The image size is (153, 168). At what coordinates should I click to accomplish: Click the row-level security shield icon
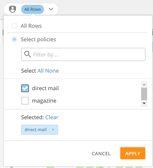[12, 9]
